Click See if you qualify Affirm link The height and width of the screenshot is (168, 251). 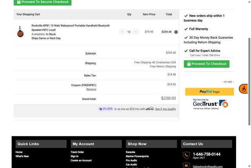click(166, 109)
